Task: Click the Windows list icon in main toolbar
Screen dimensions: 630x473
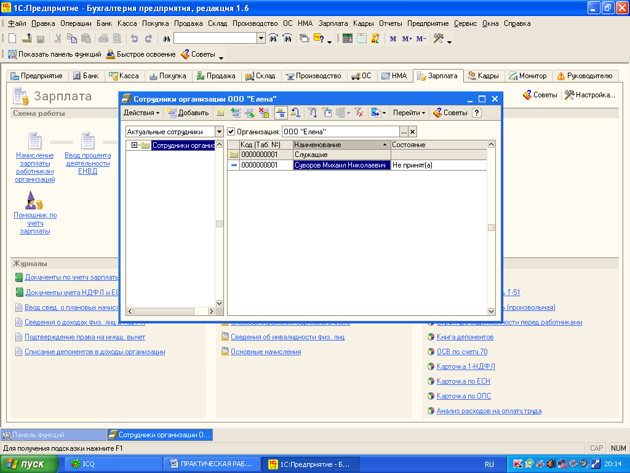Action: (x=305, y=39)
